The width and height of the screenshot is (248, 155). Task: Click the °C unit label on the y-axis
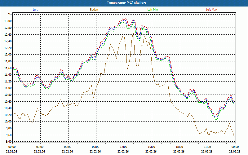point(10,14)
